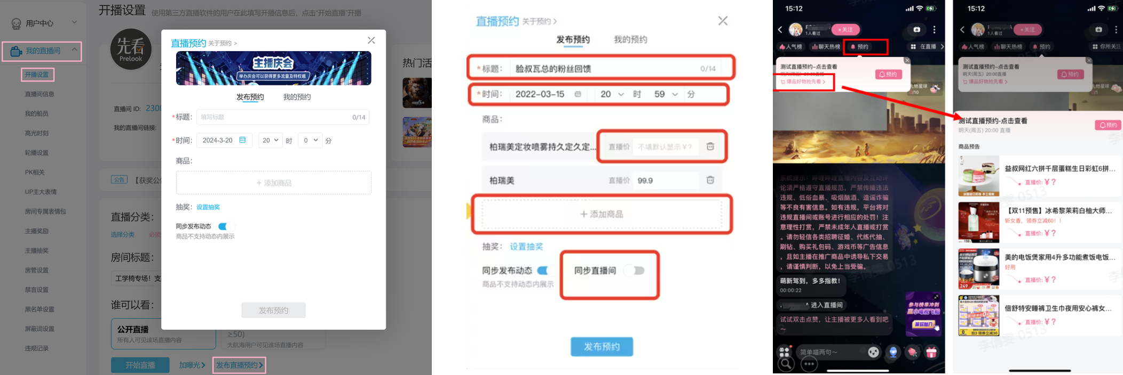
Task: Tap the gift box icon in chat bar
Action: click(x=931, y=352)
